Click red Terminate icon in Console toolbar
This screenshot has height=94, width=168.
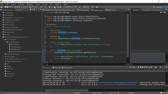(136, 67)
